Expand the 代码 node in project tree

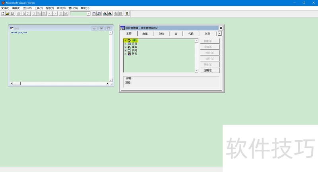[125, 50]
